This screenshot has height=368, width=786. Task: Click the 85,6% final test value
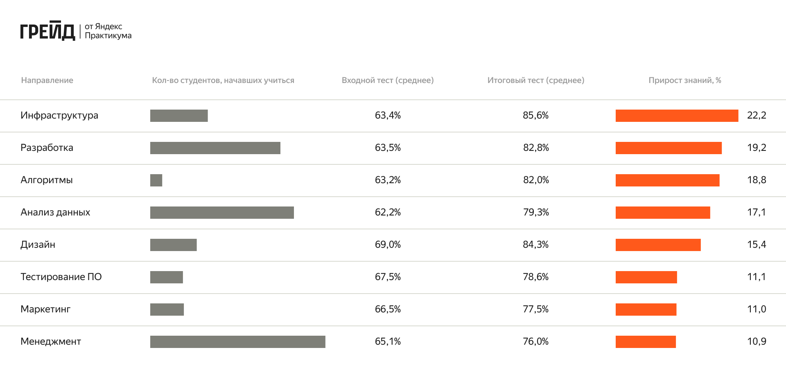coord(535,115)
